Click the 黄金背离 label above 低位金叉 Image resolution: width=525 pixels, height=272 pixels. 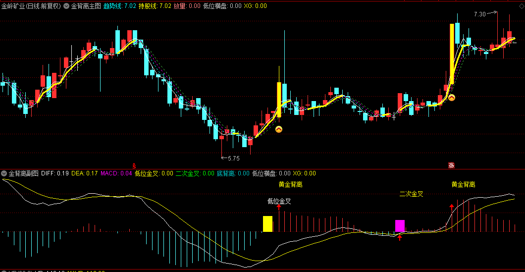point(290,184)
